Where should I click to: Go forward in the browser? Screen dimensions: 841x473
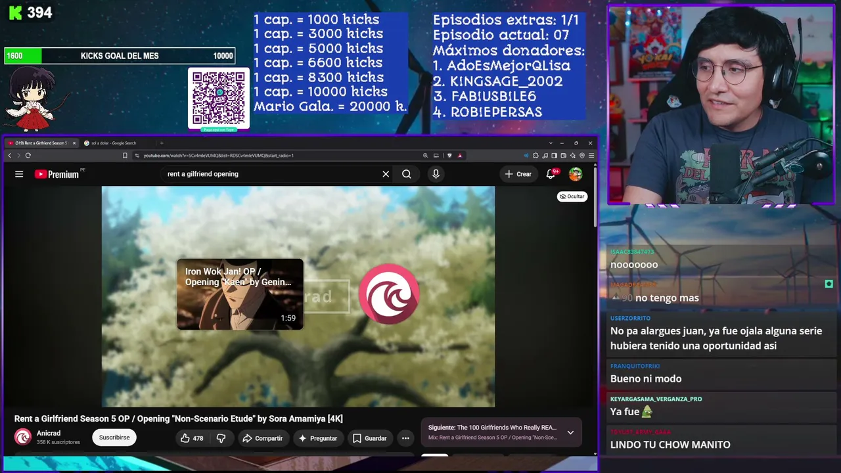coord(18,156)
